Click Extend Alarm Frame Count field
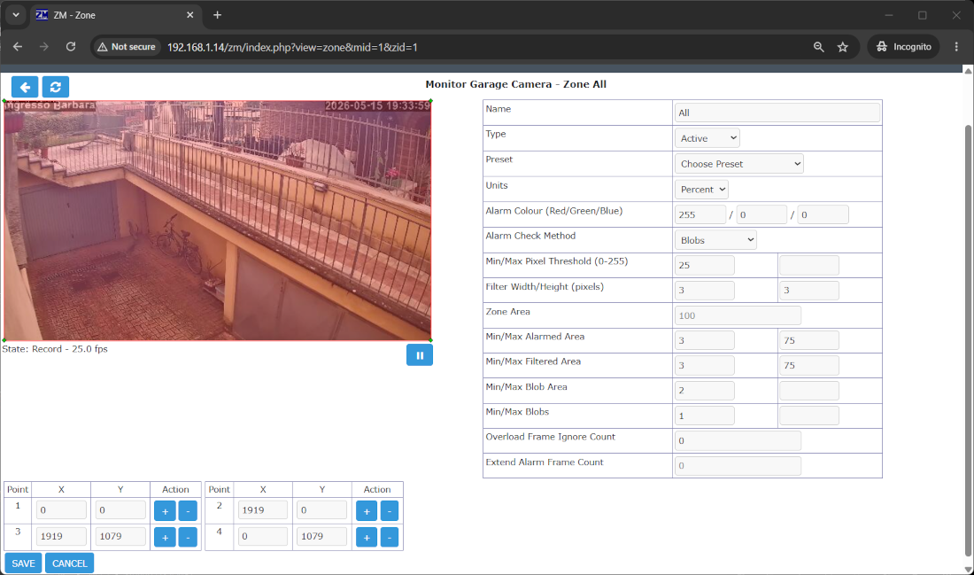The image size is (974, 575). (738, 466)
